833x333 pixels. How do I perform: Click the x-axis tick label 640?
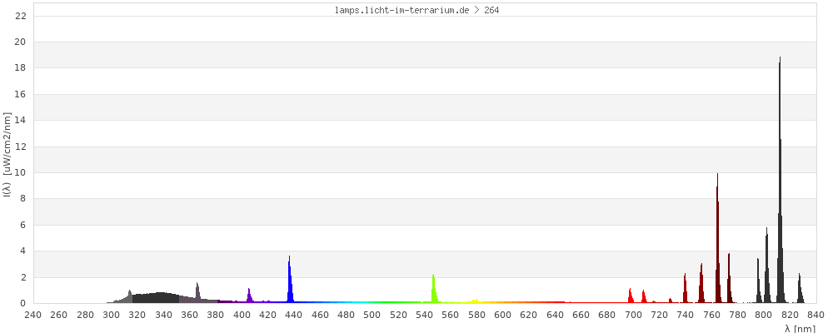coord(555,315)
